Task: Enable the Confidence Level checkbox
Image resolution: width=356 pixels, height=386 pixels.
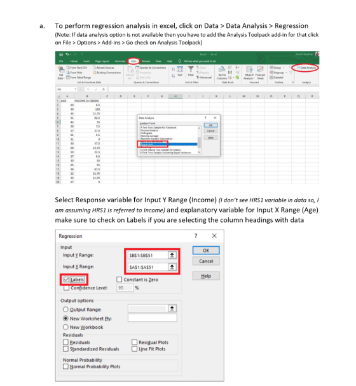Action: [x=66, y=288]
